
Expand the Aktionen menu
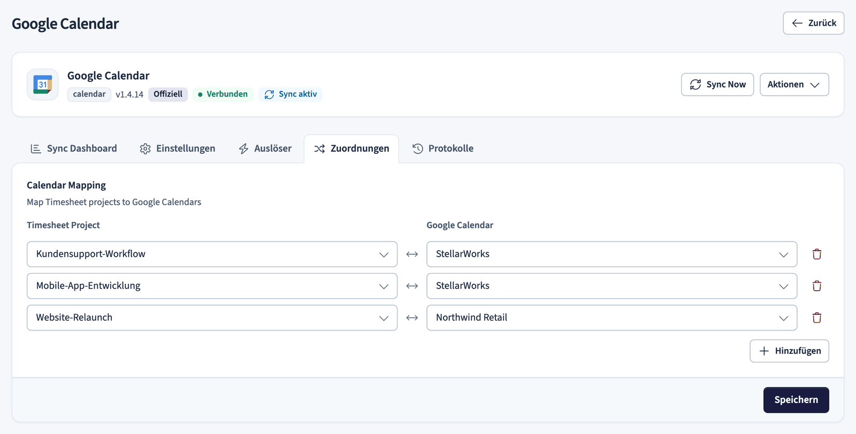tap(794, 84)
